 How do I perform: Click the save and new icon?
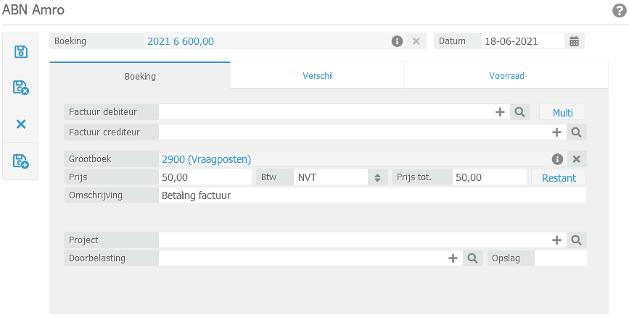[x=21, y=161]
